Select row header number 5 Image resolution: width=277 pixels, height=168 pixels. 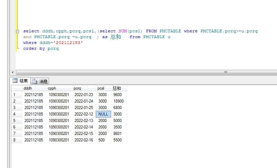(17, 121)
